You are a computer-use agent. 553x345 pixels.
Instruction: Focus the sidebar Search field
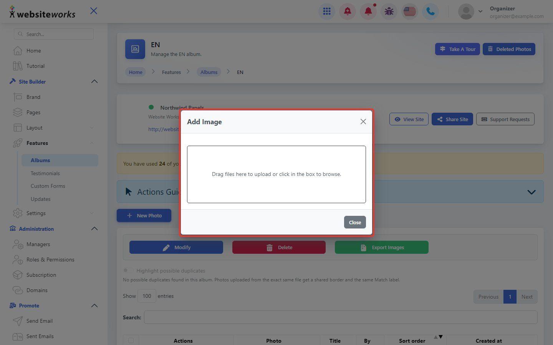54,34
